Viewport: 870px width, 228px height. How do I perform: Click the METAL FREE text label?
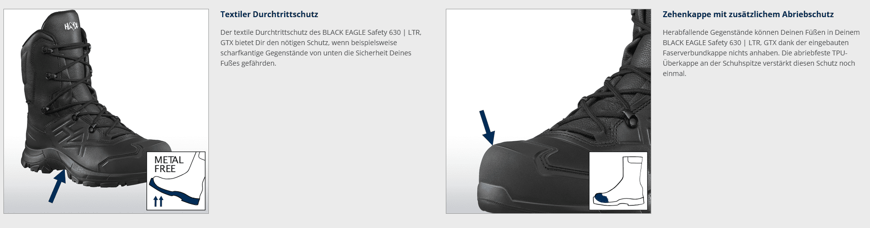169,164
